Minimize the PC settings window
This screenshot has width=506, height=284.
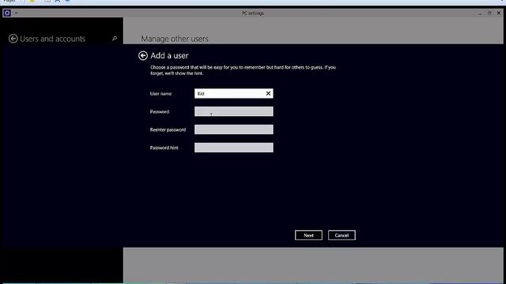(480, 13)
